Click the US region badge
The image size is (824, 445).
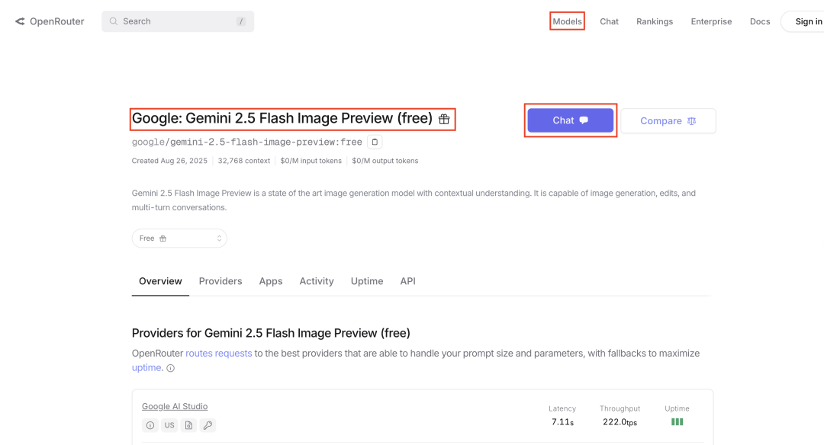[x=169, y=425]
